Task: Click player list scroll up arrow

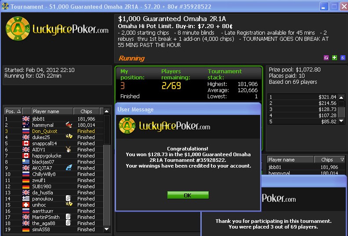Action: [x=106, y=111]
